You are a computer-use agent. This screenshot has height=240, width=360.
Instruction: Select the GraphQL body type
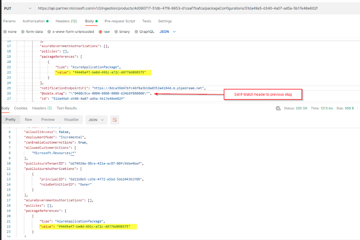(x=145, y=32)
